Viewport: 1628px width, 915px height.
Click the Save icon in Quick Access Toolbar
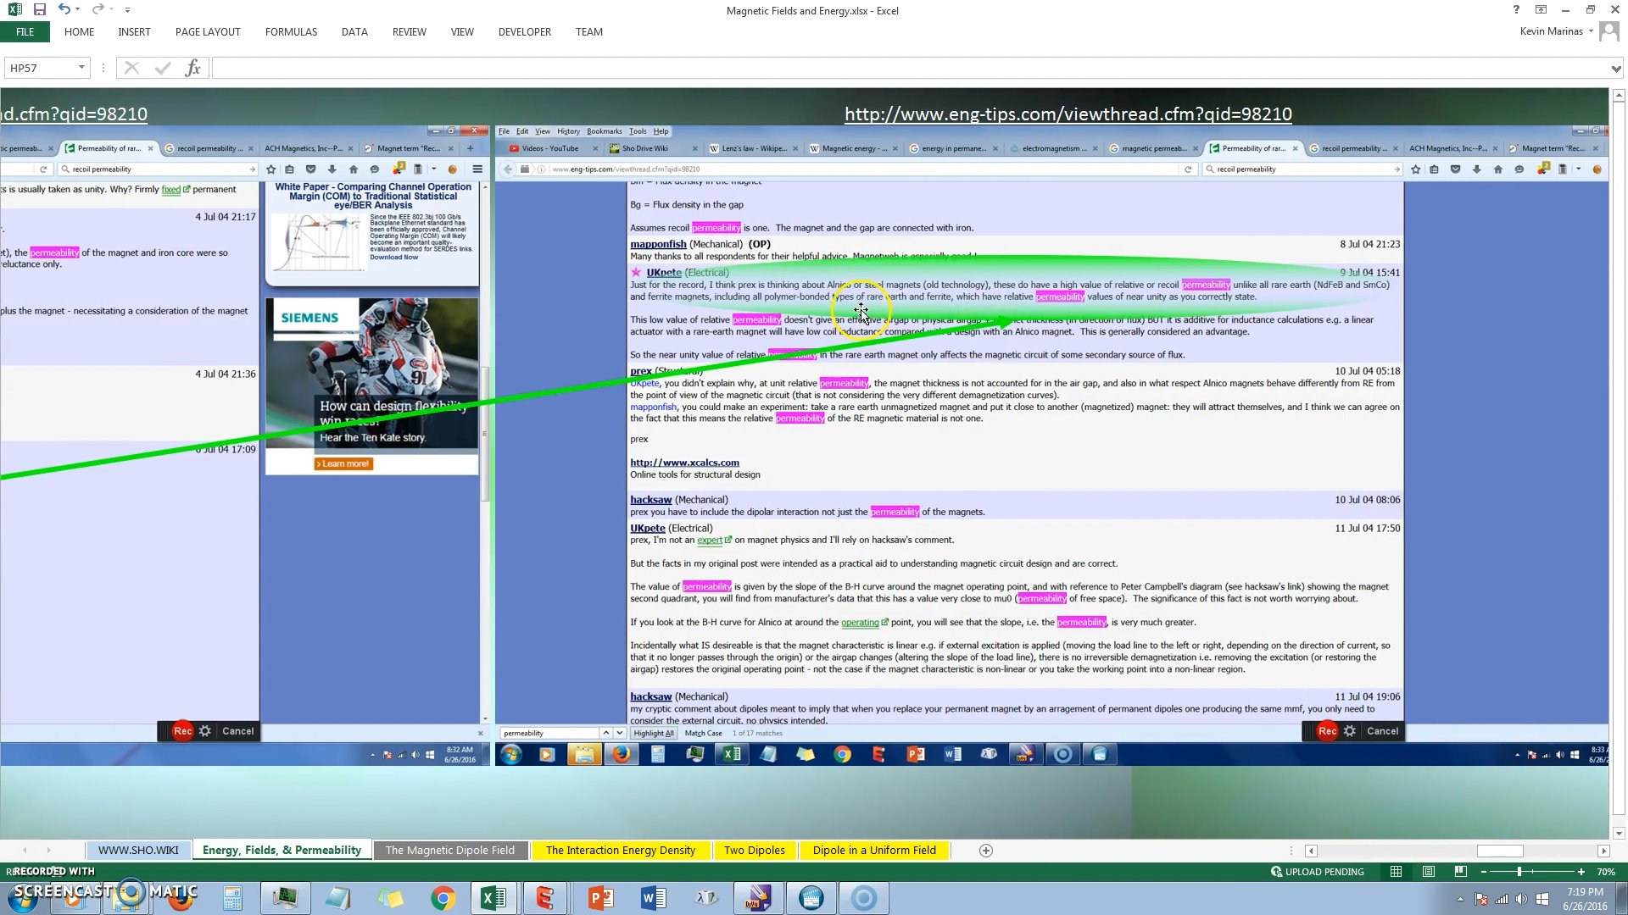pos(39,9)
